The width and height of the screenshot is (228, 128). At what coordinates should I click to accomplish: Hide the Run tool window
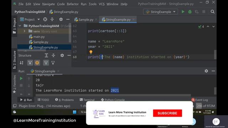pos(213,71)
